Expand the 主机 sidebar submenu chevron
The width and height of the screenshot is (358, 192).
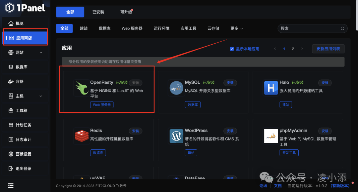pos(41,96)
